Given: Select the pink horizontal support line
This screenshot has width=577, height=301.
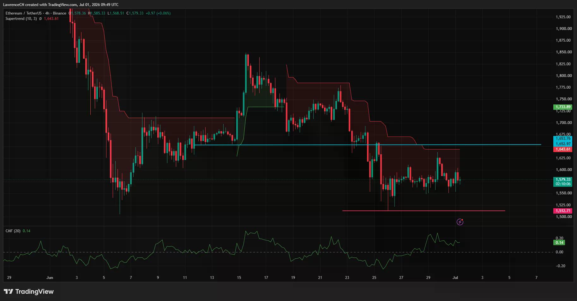Looking at the screenshot, I should click(x=424, y=210).
